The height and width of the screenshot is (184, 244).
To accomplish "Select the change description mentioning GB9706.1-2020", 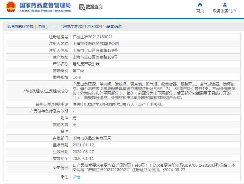I will coord(154,168).
